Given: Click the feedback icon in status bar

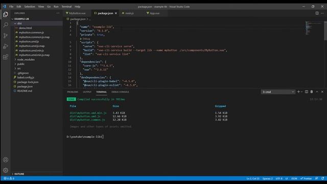Looking at the screenshot, I should pyautogui.click(x=317, y=178).
